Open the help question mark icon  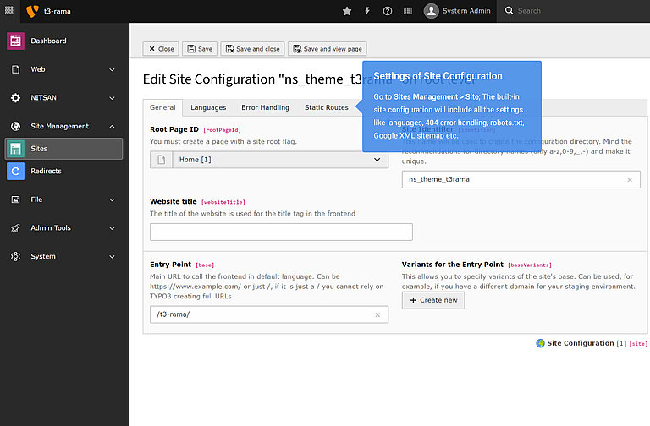point(388,11)
